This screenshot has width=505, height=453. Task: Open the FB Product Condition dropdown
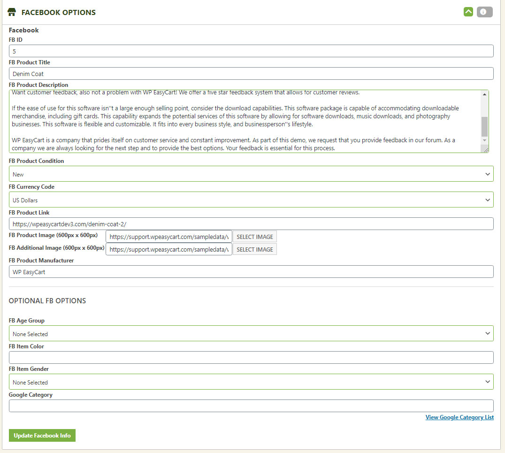pos(251,174)
